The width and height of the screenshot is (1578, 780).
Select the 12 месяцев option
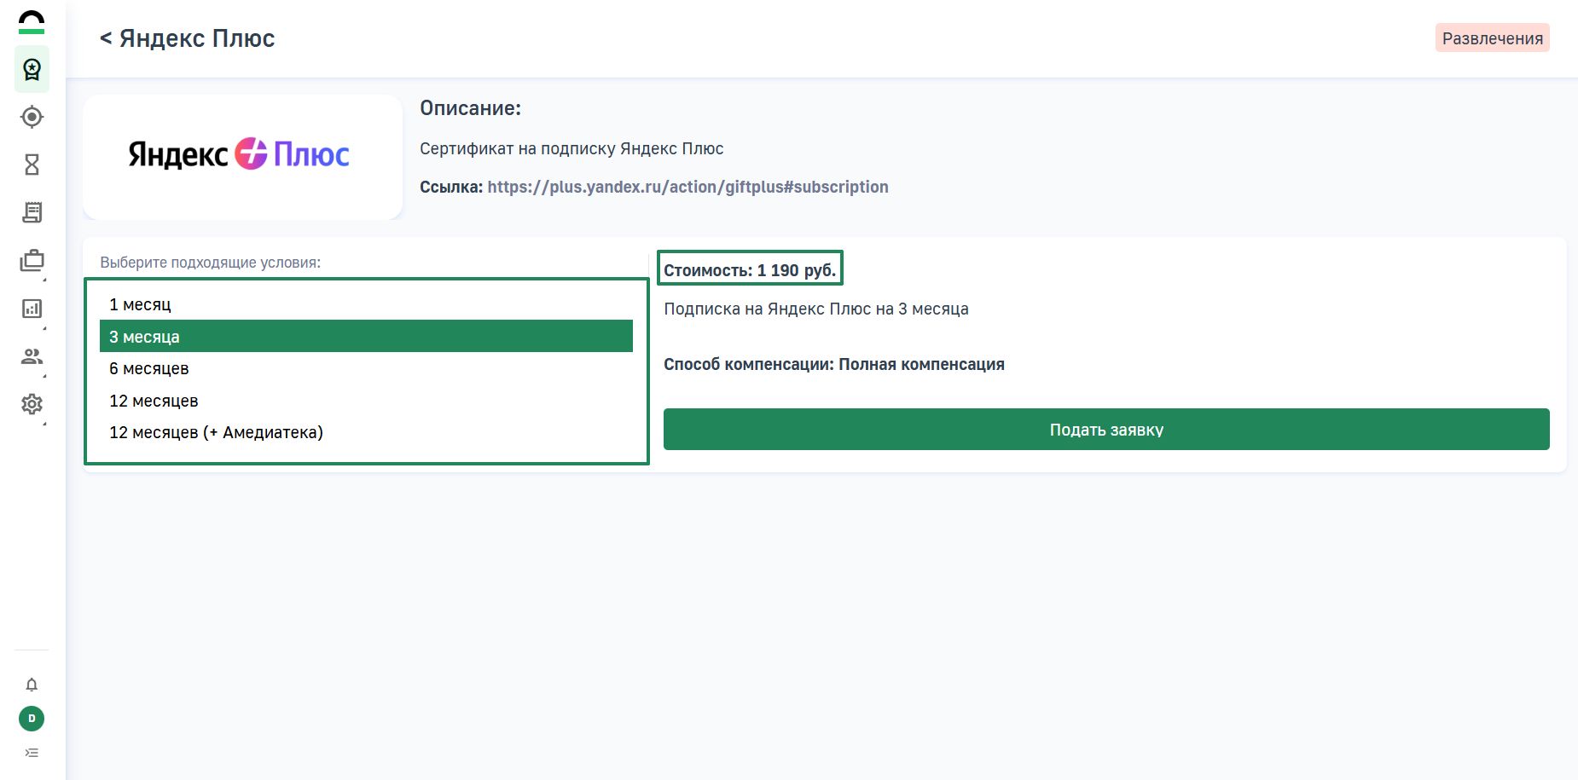[x=154, y=401]
